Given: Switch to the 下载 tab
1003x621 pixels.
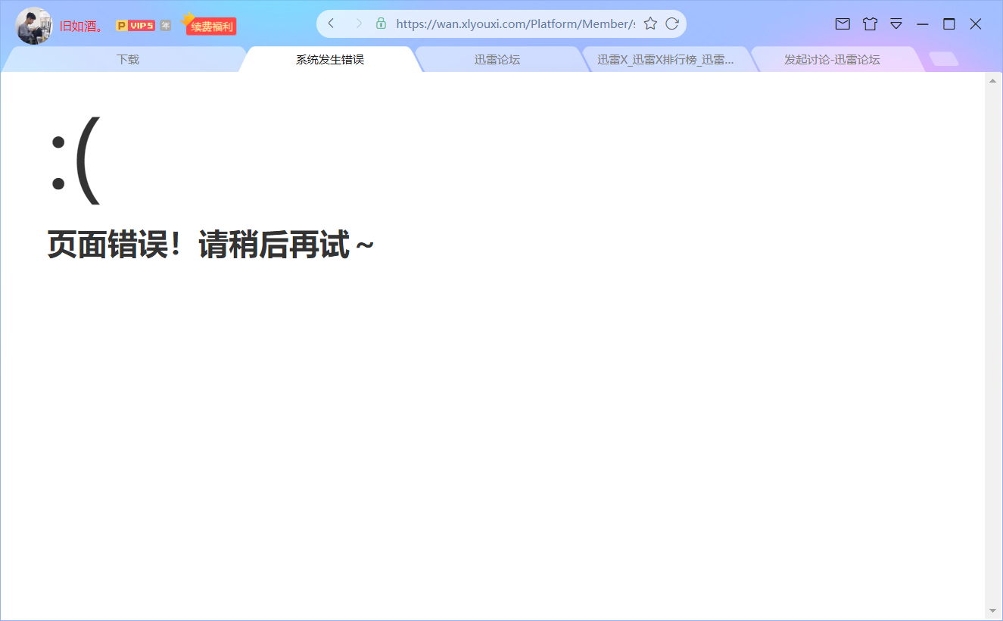Looking at the screenshot, I should (x=127, y=58).
